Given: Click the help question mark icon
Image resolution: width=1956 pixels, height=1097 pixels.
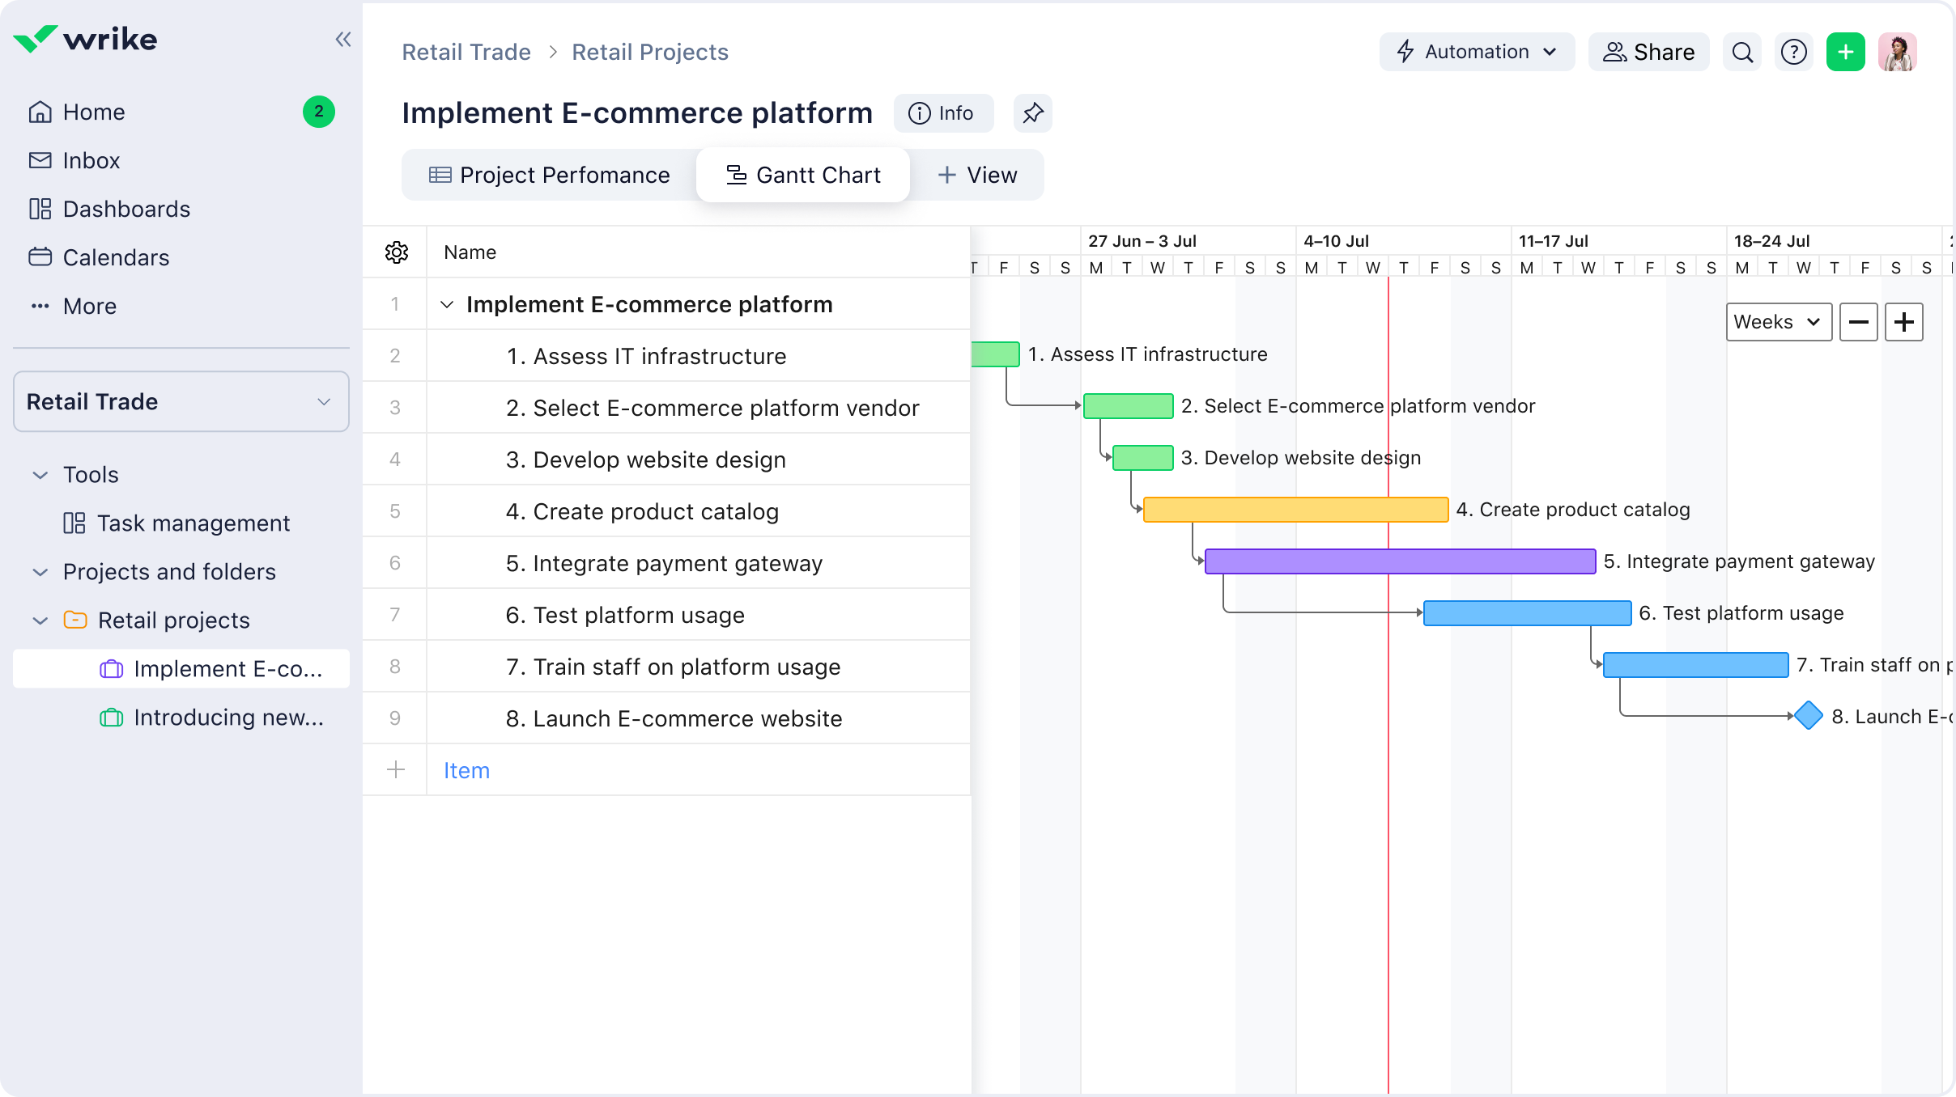Looking at the screenshot, I should pos(1795,51).
